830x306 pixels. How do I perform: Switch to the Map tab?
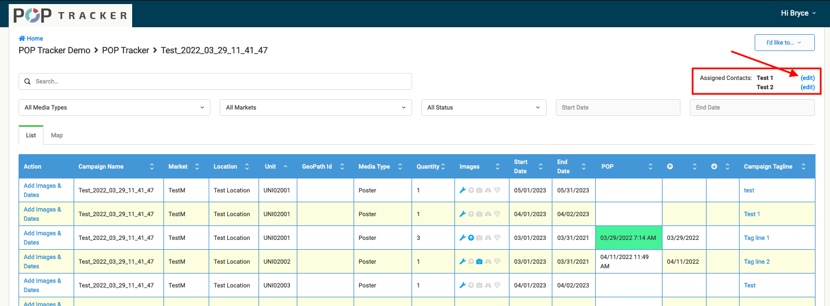(x=57, y=135)
